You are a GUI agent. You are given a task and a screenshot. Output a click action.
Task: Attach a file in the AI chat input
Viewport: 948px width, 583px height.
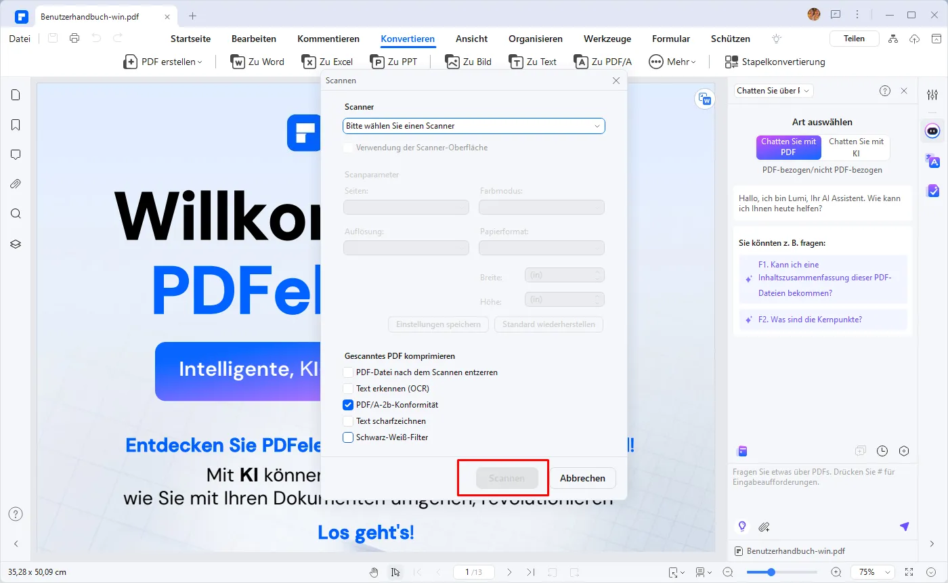764,526
